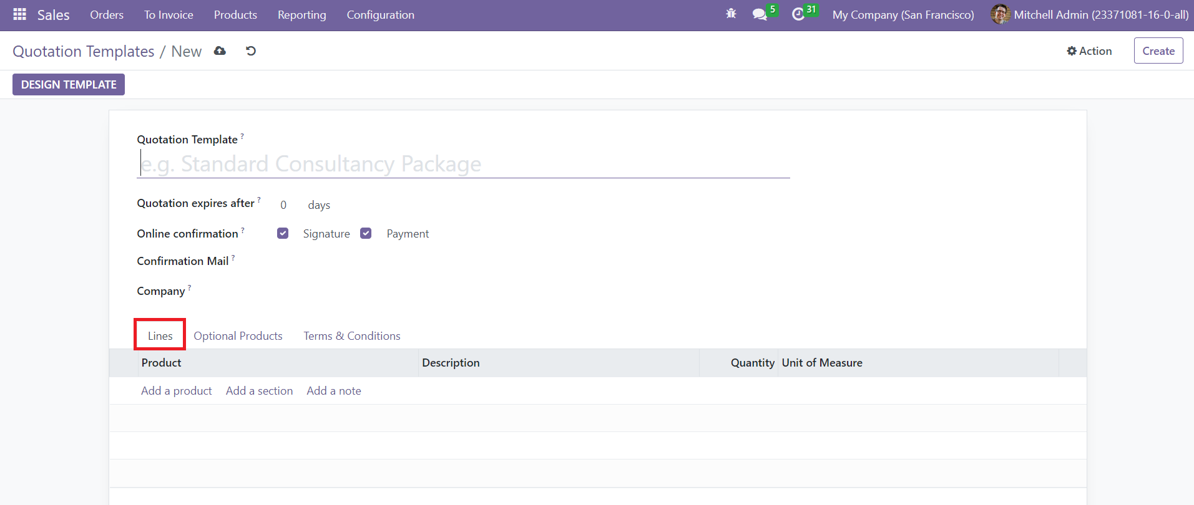Click the Design Template button

(69, 85)
